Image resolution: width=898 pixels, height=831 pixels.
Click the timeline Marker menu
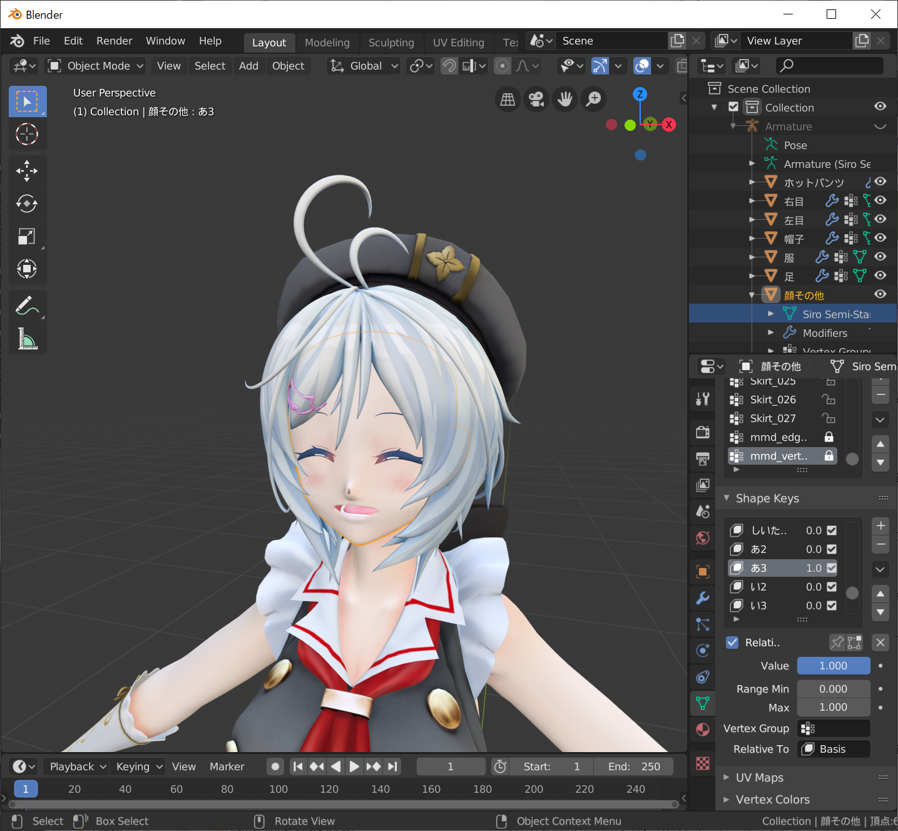[x=227, y=766]
